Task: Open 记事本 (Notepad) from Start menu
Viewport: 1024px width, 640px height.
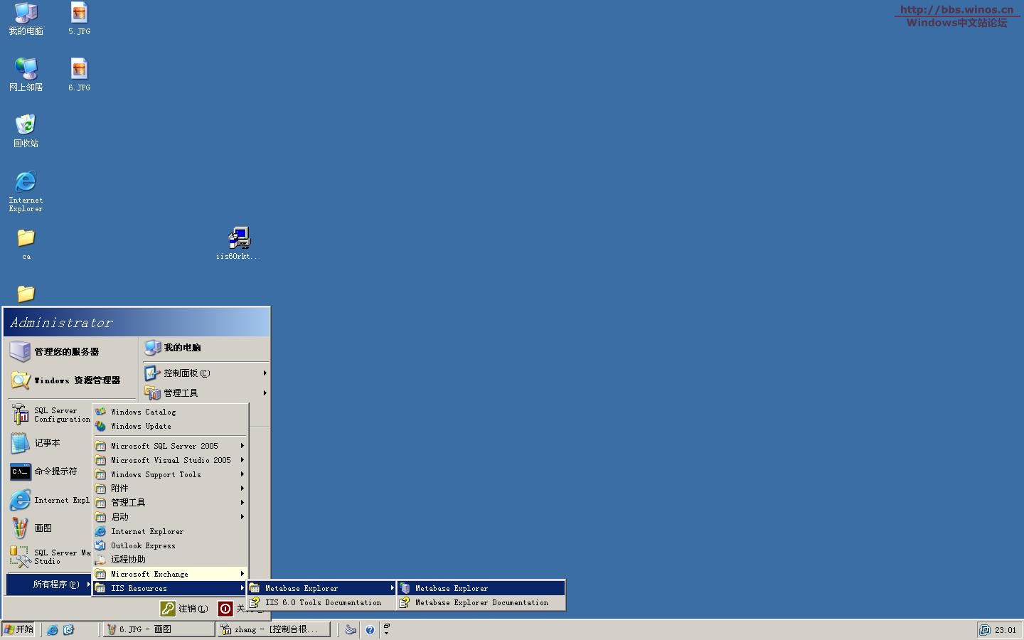Action: 50,443
